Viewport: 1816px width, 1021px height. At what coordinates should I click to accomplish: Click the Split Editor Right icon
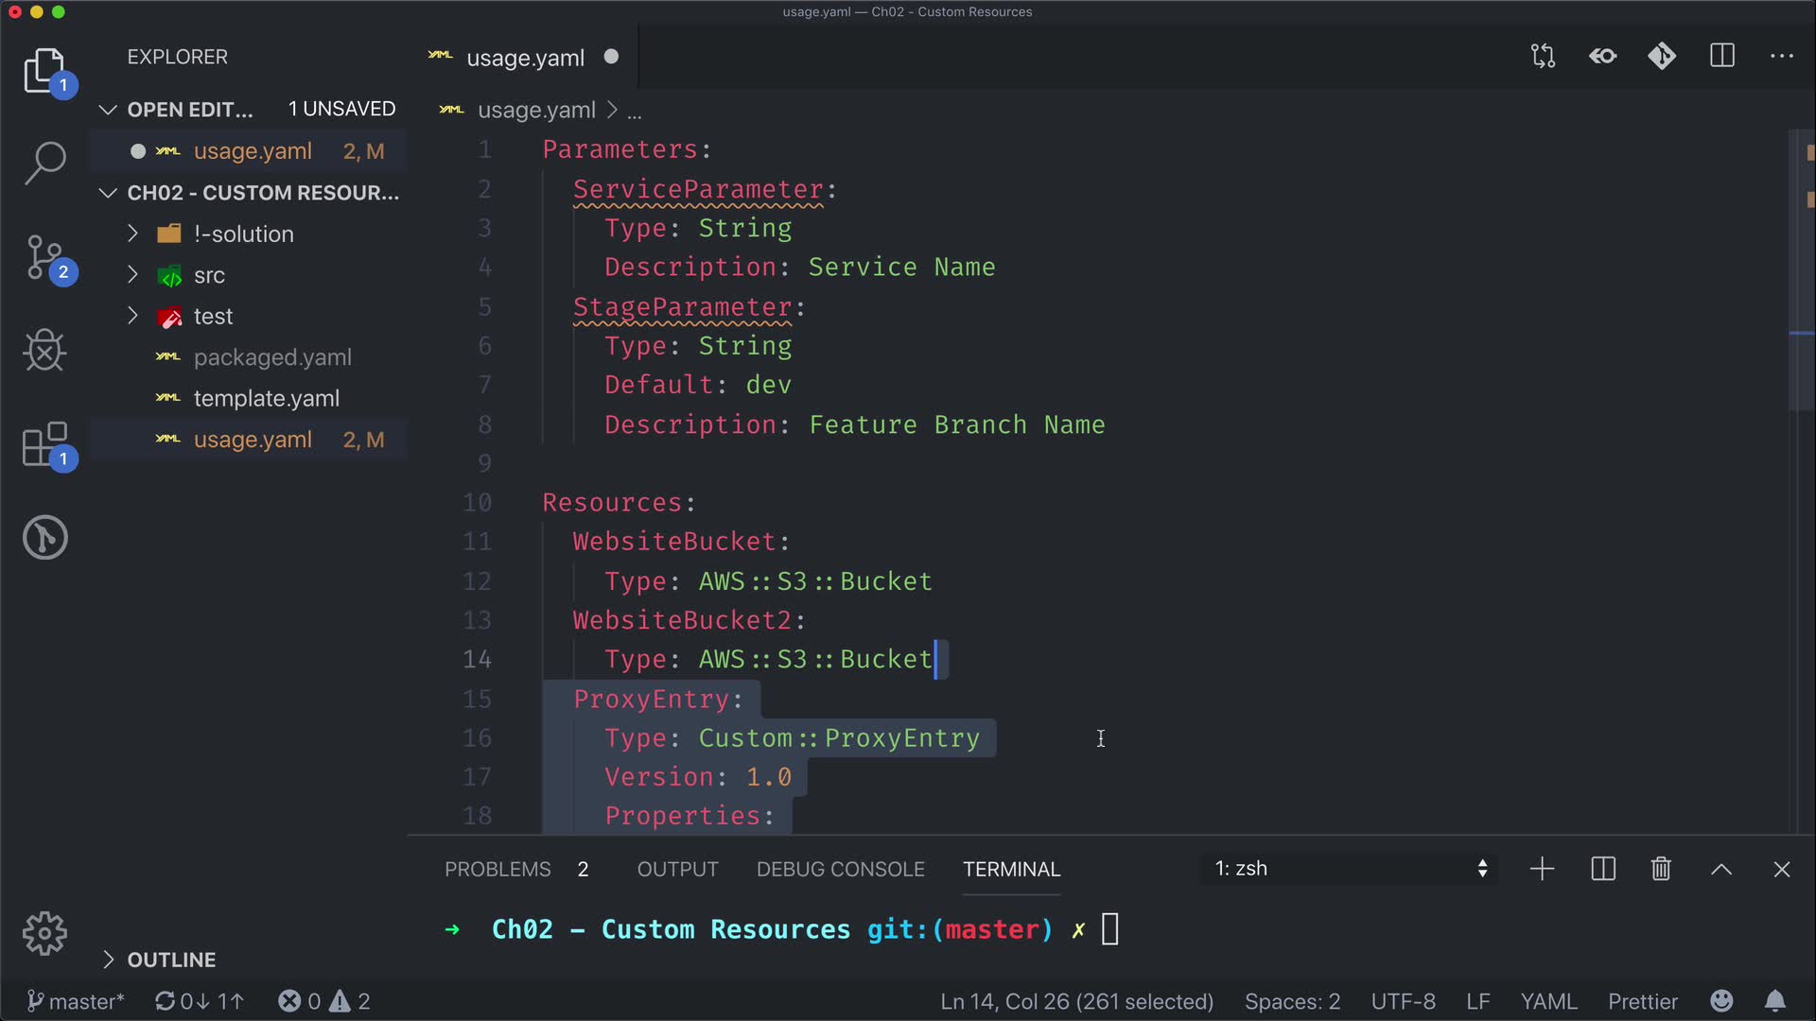[x=1721, y=56]
